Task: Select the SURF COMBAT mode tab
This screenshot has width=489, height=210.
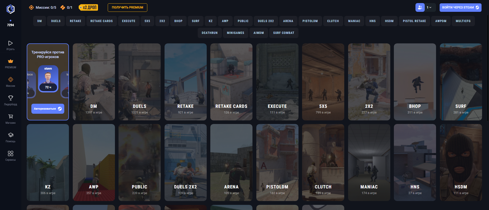Action: [284, 33]
